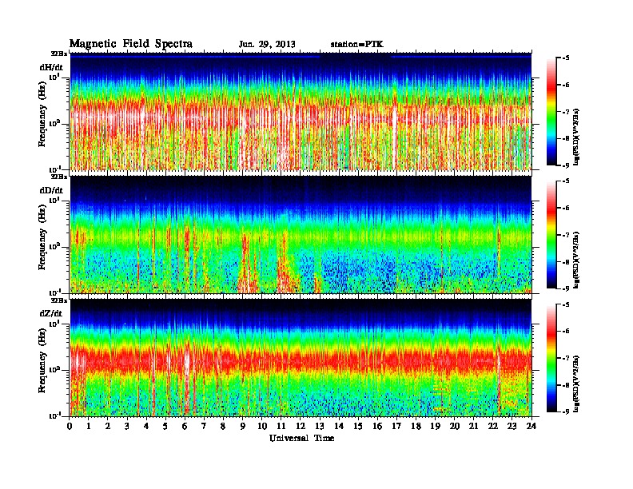Click the dZ/dt panel's "Frequency (Hz)" label
This screenshot has width=633, height=489.
pos(42,361)
